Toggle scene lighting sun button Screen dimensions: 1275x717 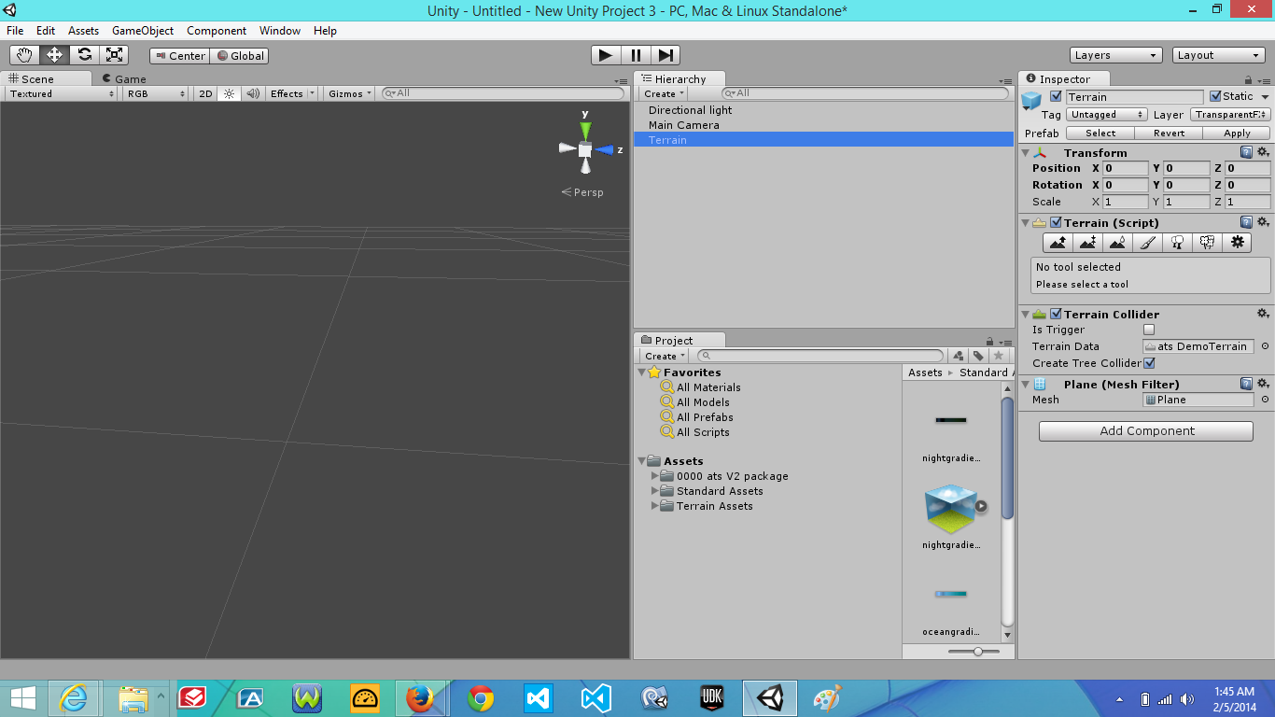pos(229,93)
